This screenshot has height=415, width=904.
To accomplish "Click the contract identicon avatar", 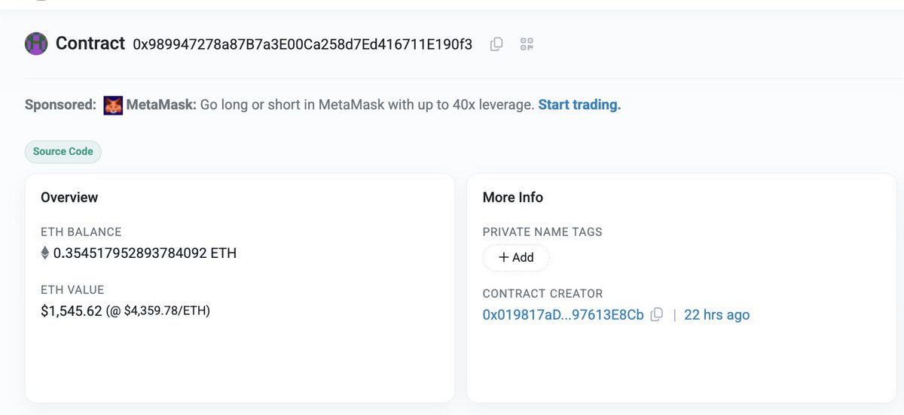I will click(x=36, y=44).
